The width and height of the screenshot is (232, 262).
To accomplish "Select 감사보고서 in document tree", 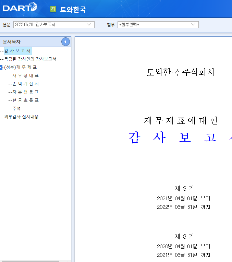I will 17,51.
